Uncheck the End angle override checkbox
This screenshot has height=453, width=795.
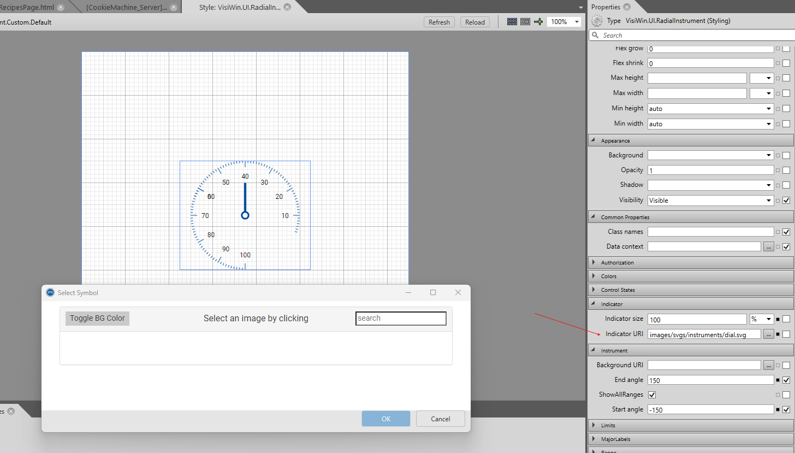coord(786,379)
